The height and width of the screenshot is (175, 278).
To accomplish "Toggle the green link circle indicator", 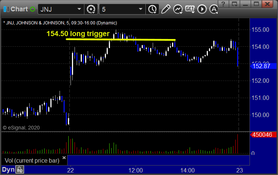I will (x=33, y=9).
